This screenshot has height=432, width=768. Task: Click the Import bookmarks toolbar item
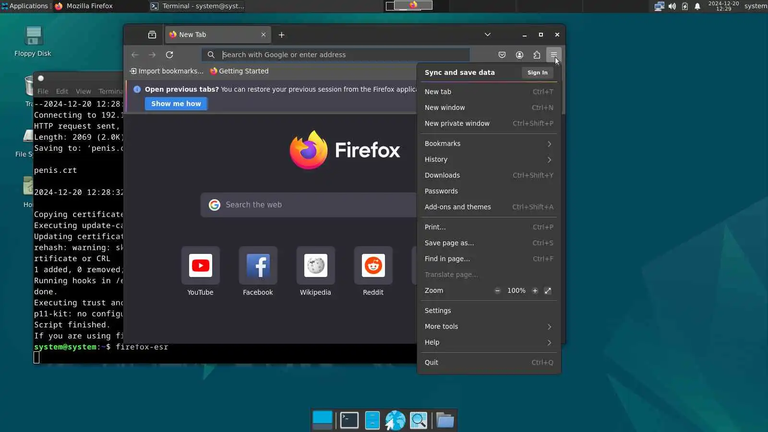coord(167,71)
